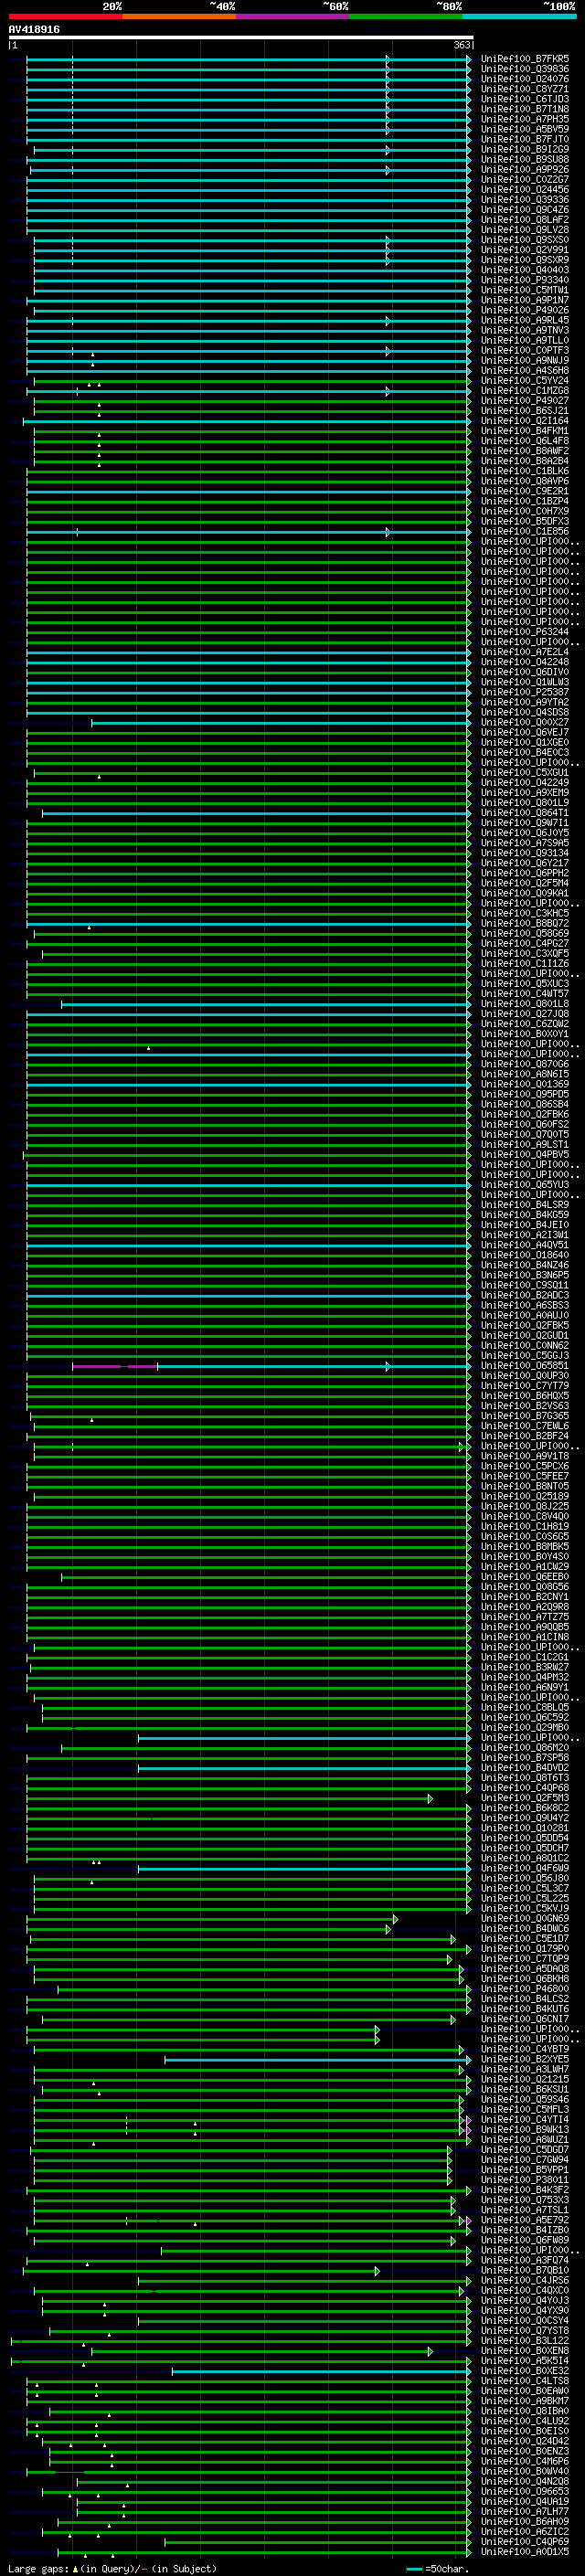Screen dimensions: 585x2576
Task: Open hit UniRef100_O24076
Action: 525,79
